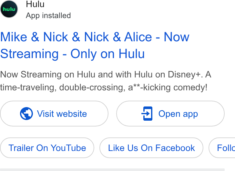Screen dimensions: 235x171
Task: Select the Visit website button
Action: coord(54,114)
